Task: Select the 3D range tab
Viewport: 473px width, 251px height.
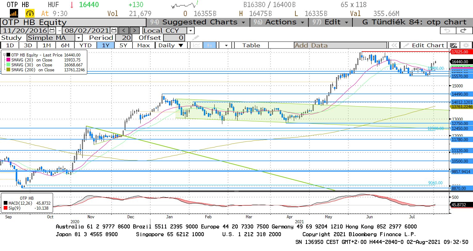Action: point(28,45)
